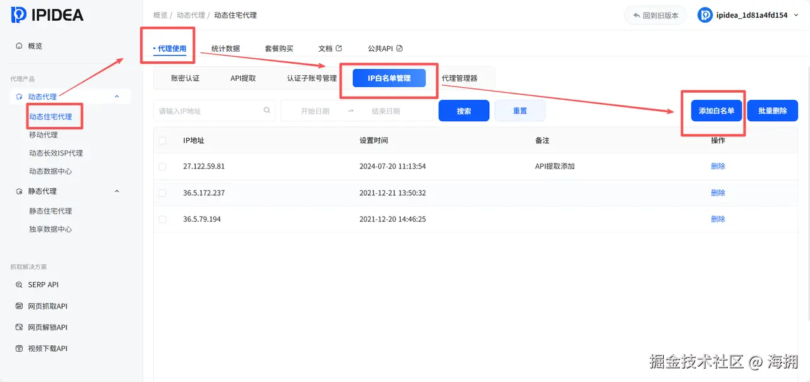Click the IPIDEA logo in top left
The image size is (810, 382).
click(47, 15)
